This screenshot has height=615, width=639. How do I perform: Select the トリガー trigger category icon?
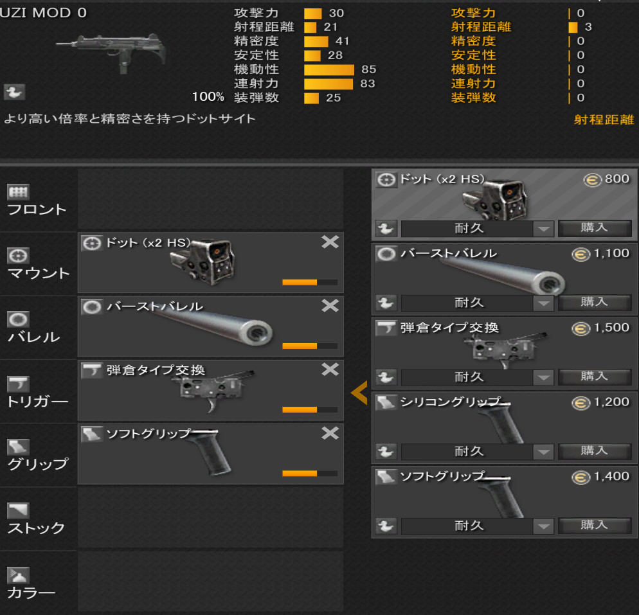(x=18, y=383)
